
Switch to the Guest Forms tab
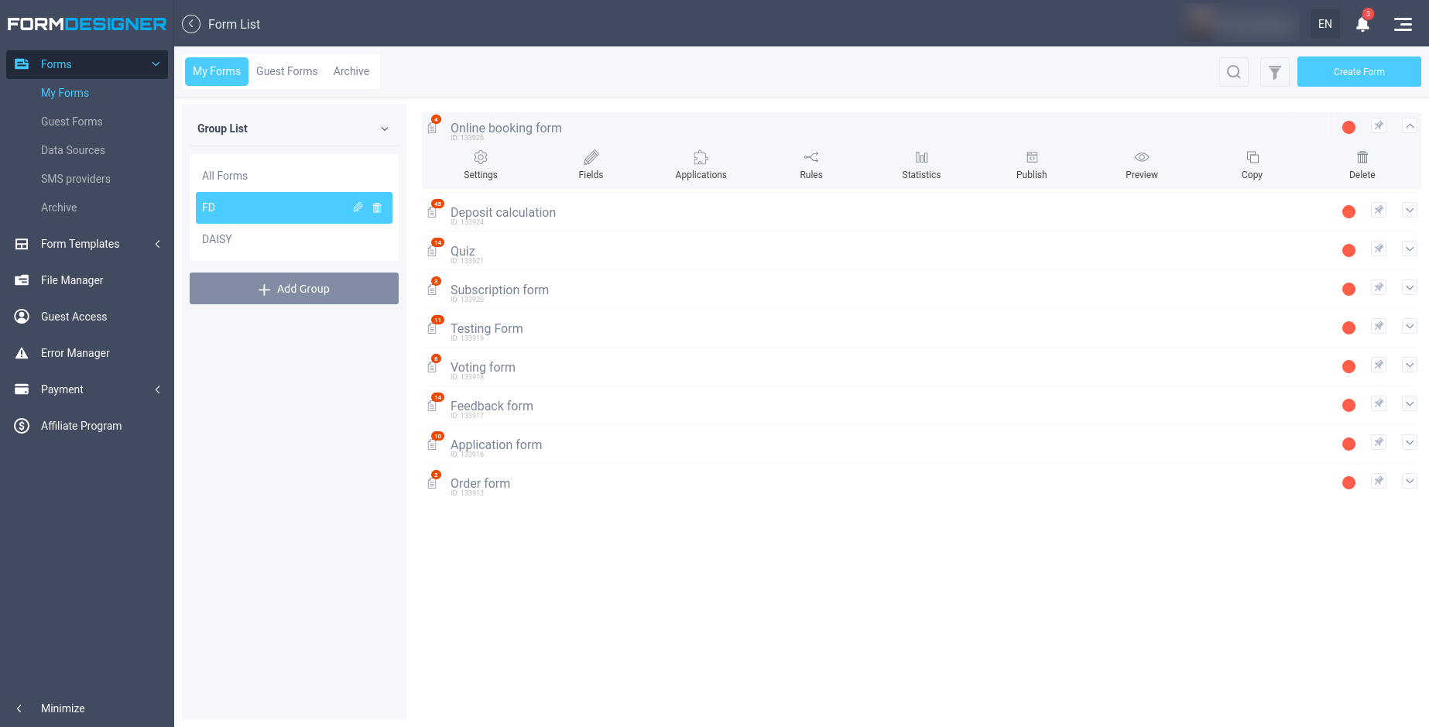(x=287, y=71)
